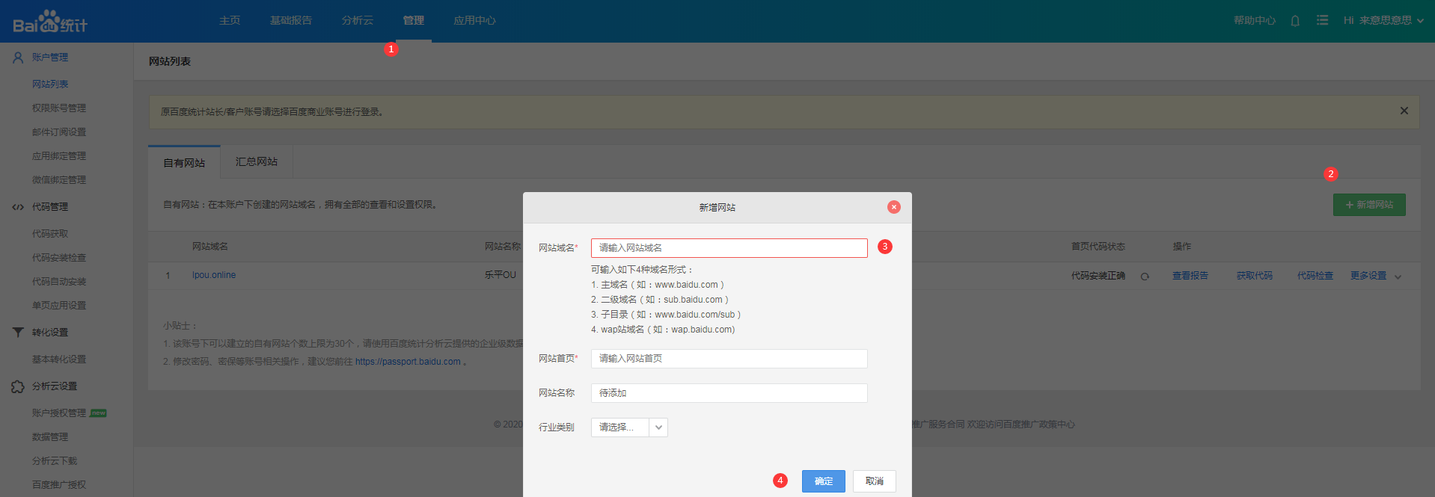Viewport: 1435px width, 497px height.
Task: Click the Baidu Tongji logo
Action: [x=50, y=22]
